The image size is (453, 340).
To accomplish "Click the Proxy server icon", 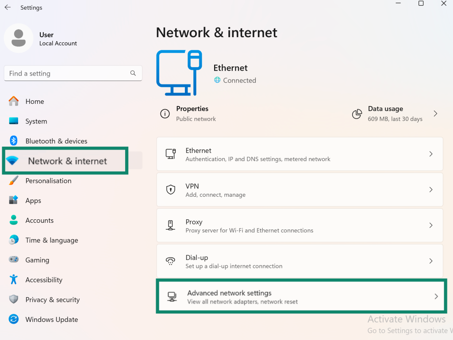I will click(x=171, y=225).
